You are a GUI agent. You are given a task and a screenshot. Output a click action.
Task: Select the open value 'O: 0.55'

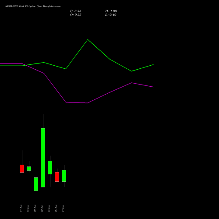coord(76,15)
